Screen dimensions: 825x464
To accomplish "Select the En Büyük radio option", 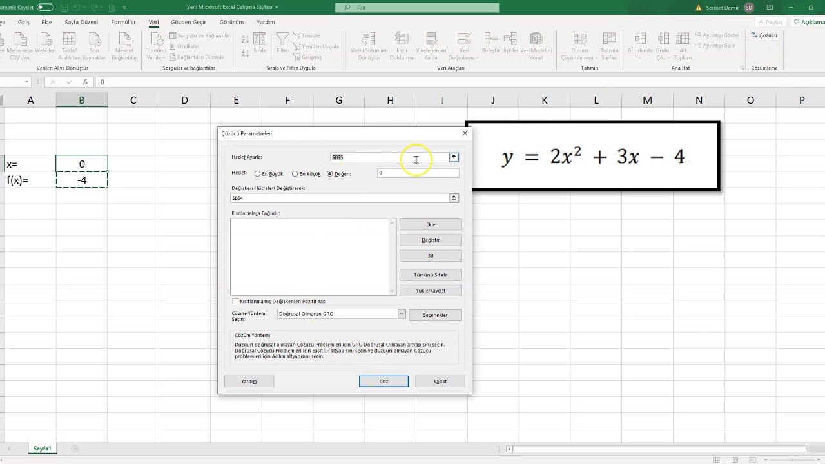I will 258,174.
